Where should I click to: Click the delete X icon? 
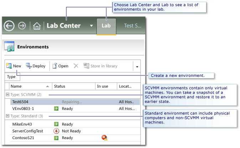pyautogui.click(x=76, y=66)
